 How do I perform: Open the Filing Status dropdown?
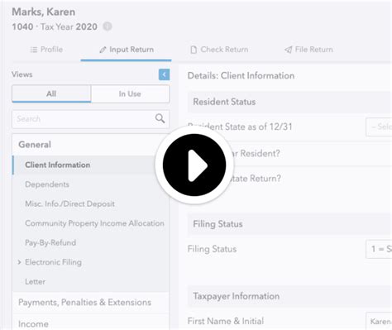pos(379,249)
